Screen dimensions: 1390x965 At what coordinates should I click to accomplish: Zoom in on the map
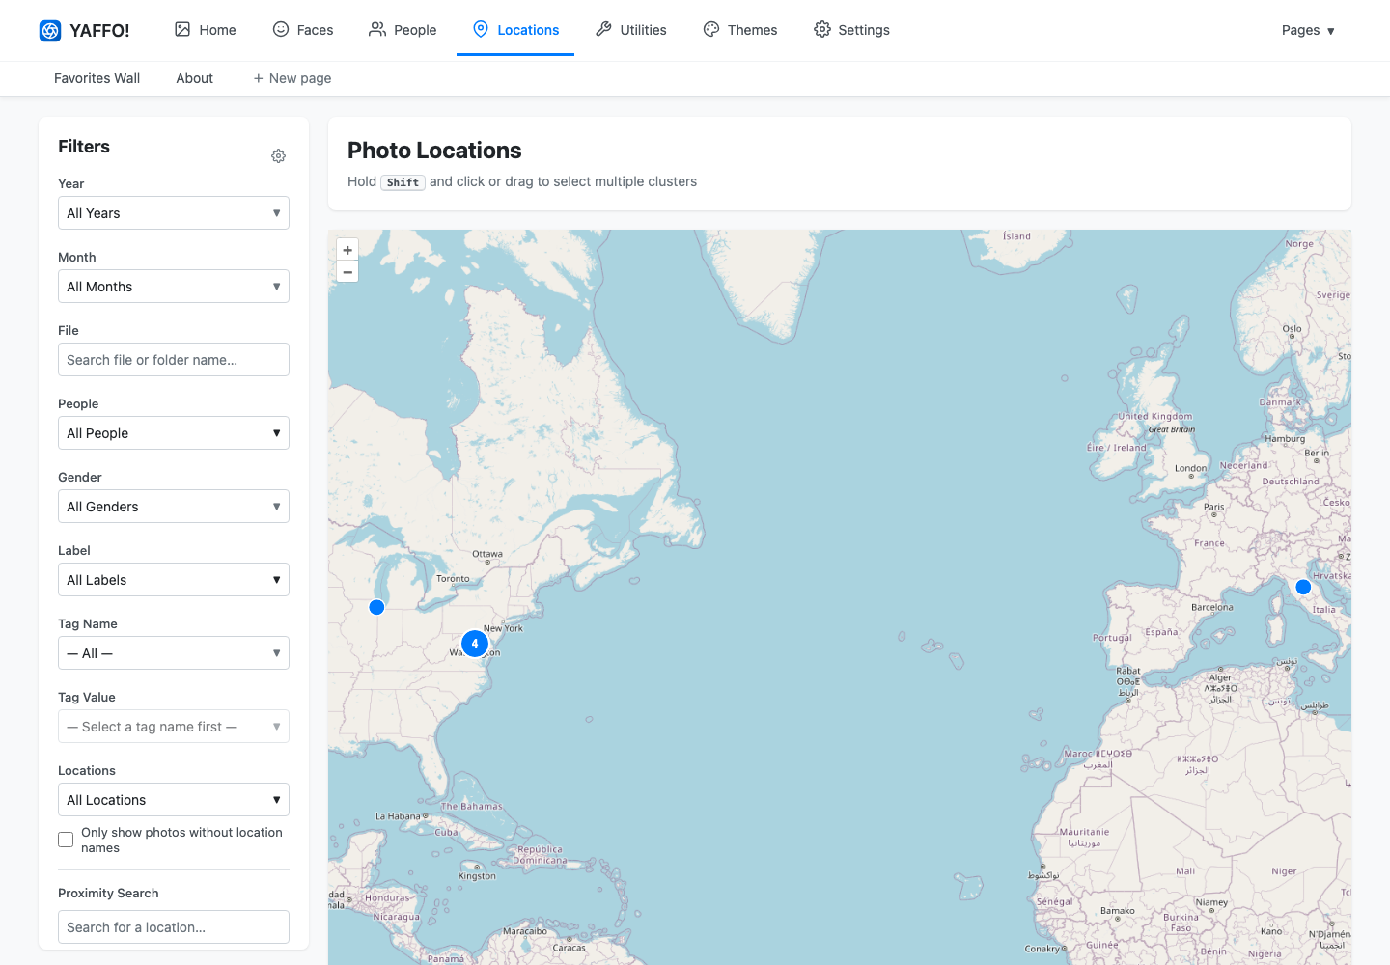point(347,250)
